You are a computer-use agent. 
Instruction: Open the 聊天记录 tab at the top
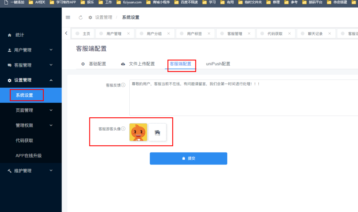(316, 33)
